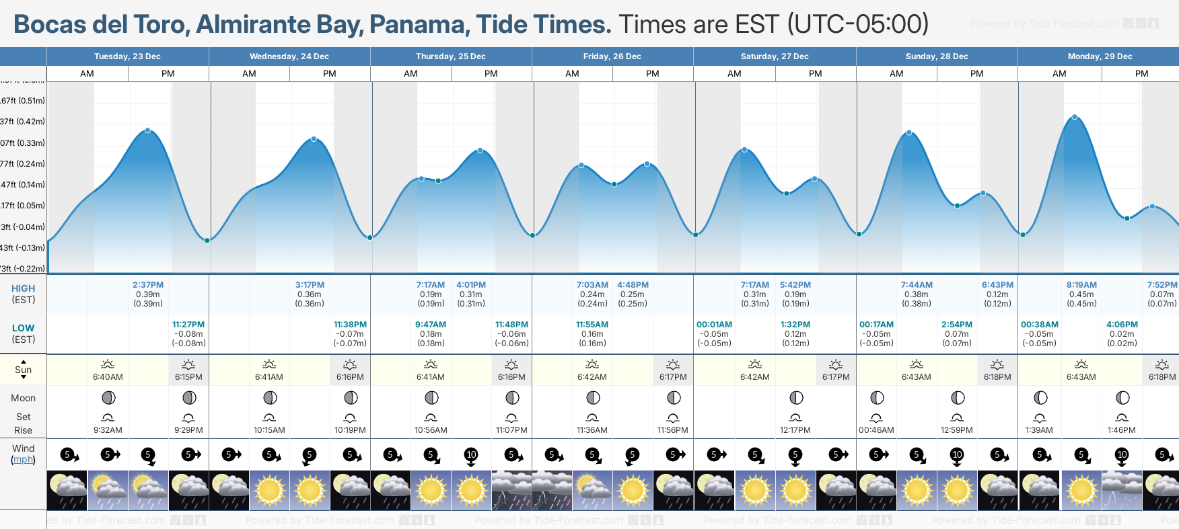1179x529 pixels.
Task: Click Tuesday's 2:37PM high tide peak marker
Action: (x=147, y=130)
